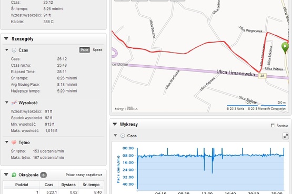Collapse the Tętno section

click(x=7, y=142)
